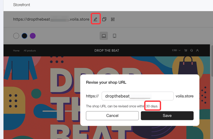Open the shop QR code icon
This screenshot has height=139, width=213.
click(x=113, y=19)
